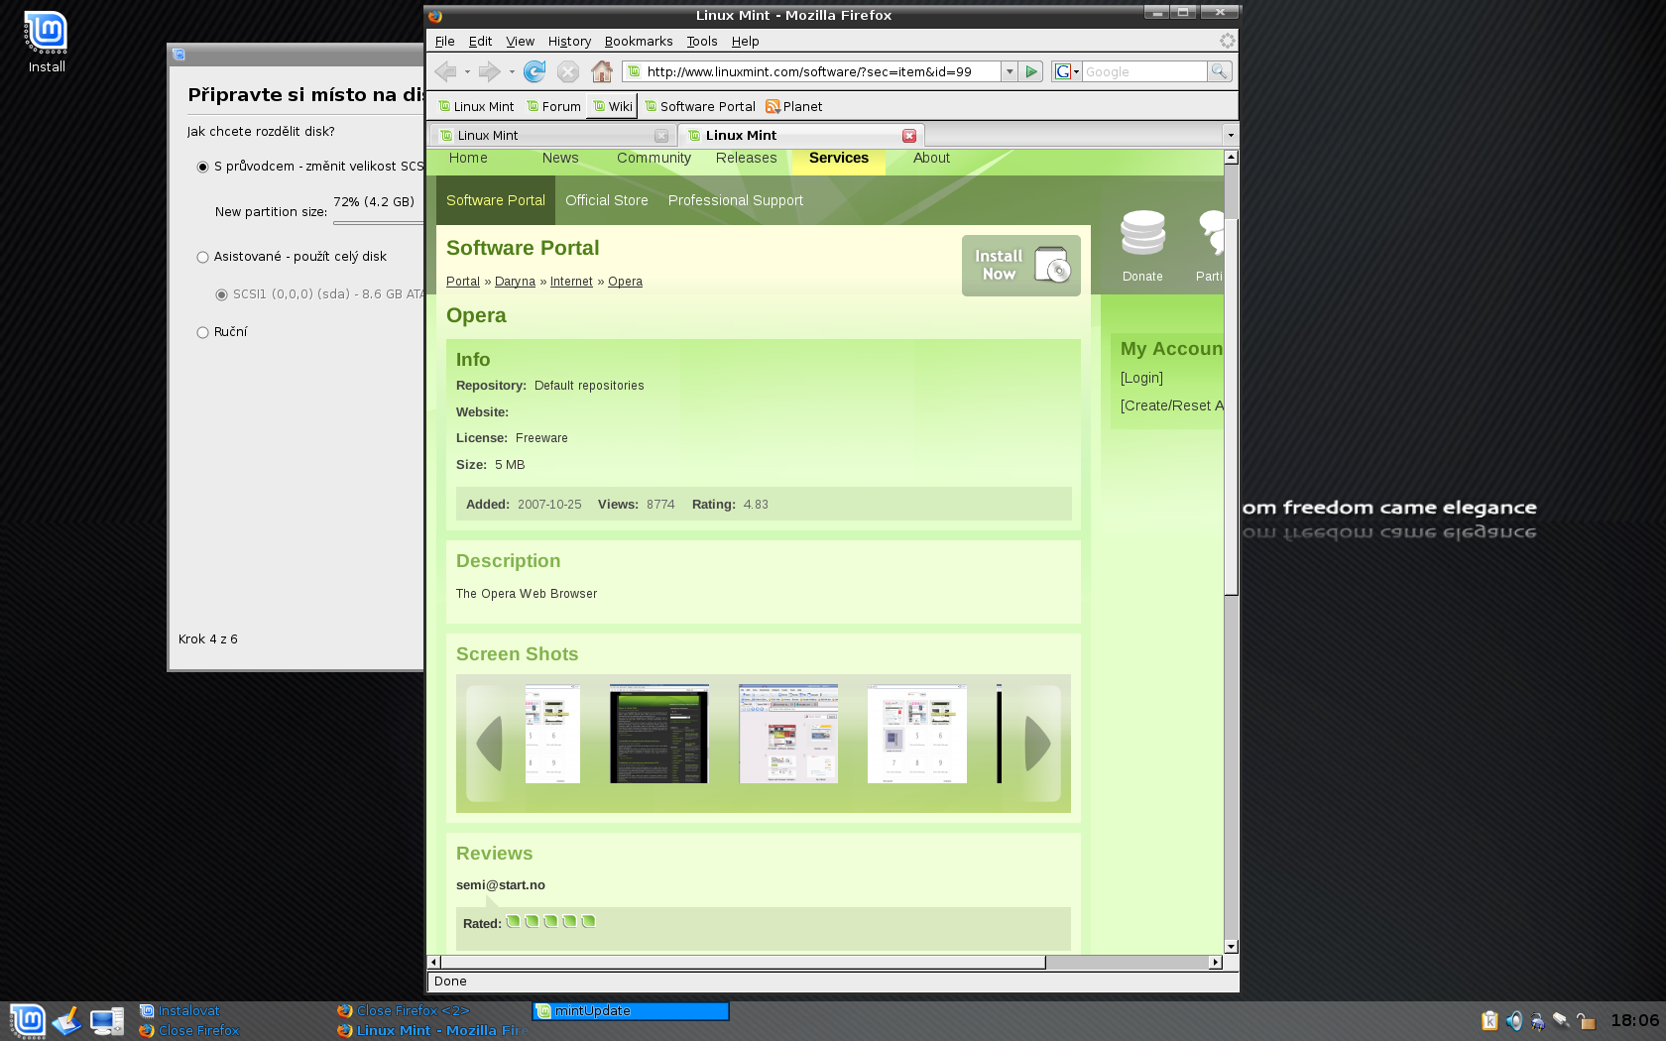The image size is (1666, 1041).
Task: Click the Firefox Back arrow button
Action: pos(445,71)
